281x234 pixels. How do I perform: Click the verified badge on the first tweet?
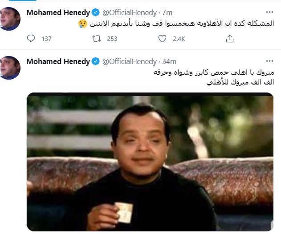coord(95,12)
